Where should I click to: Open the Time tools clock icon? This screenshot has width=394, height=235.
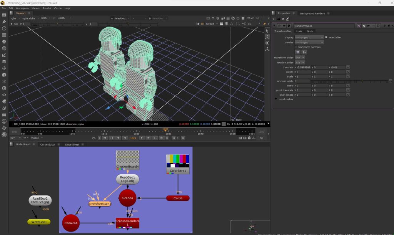(4, 28)
